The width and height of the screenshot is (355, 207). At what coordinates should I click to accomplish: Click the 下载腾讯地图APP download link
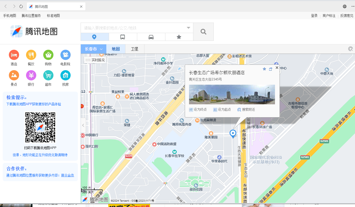pos(34,104)
